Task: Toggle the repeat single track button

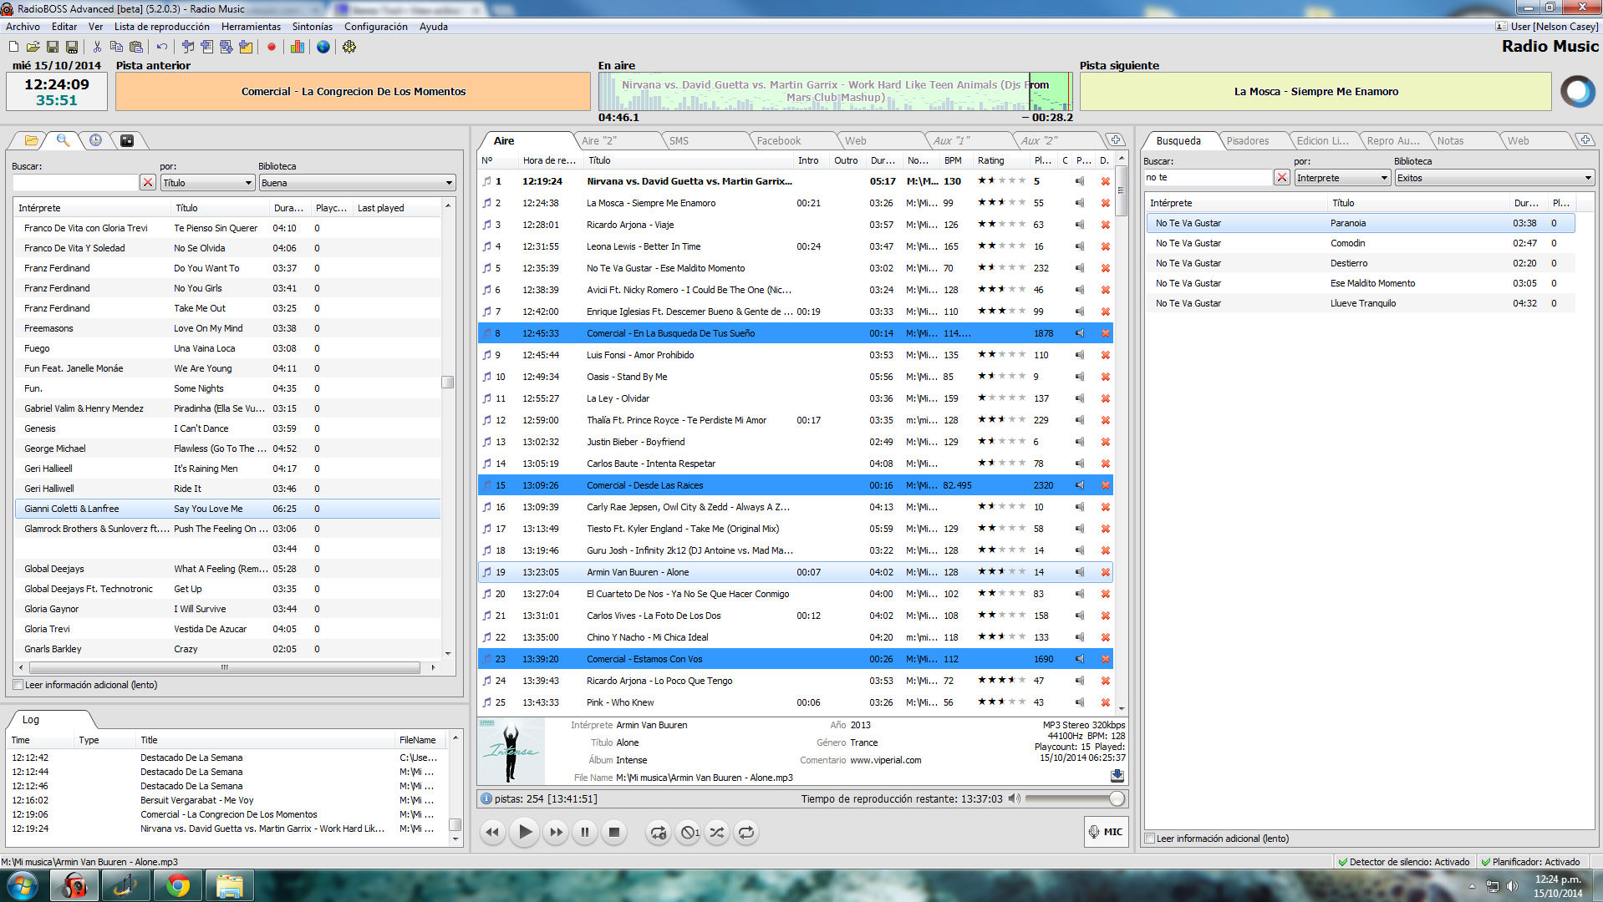Action: pos(659,832)
